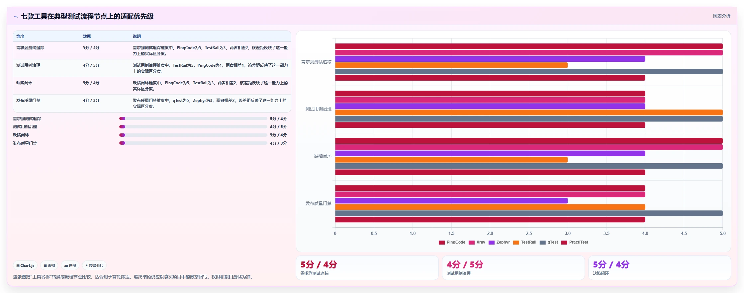Toggle the Zephyr legend entry

pos(499,242)
